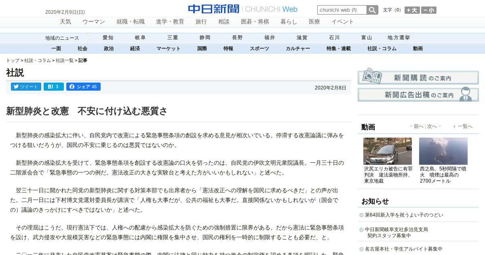This screenshot has height=255, width=485.
Task: Open the マーケット section
Action: pos(169,49)
